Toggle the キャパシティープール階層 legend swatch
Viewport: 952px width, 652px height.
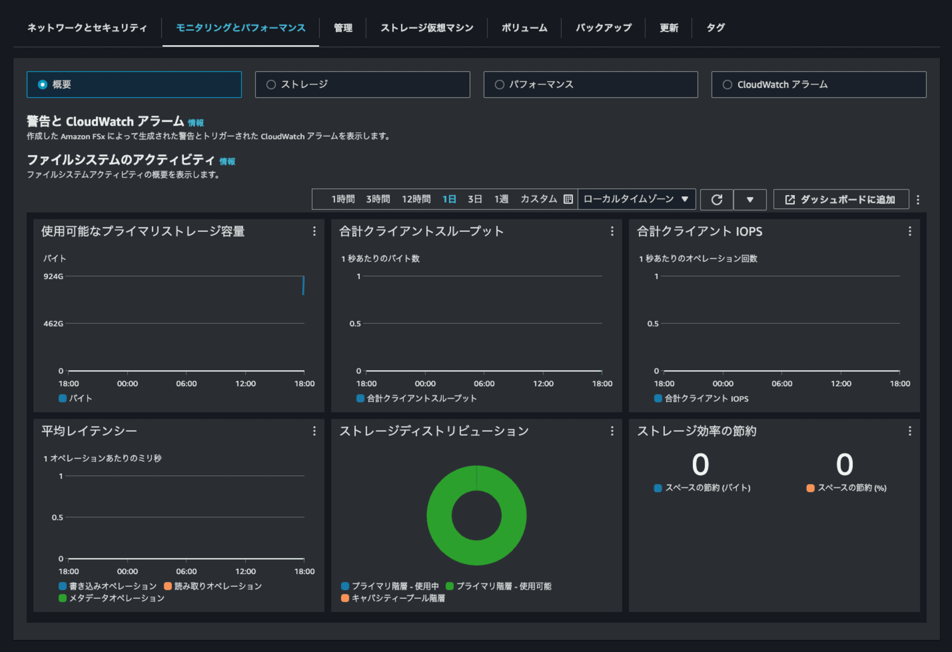pos(345,598)
